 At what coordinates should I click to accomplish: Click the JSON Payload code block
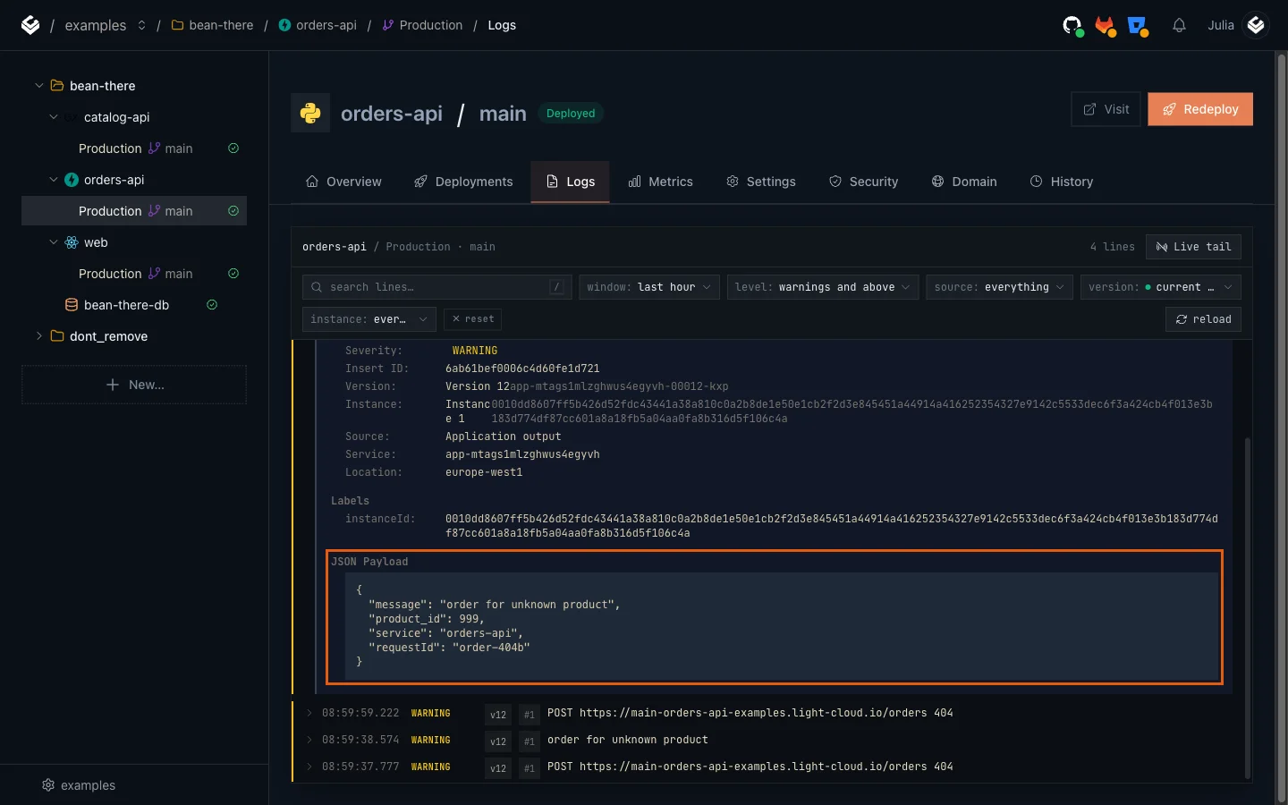tap(782, 626)
